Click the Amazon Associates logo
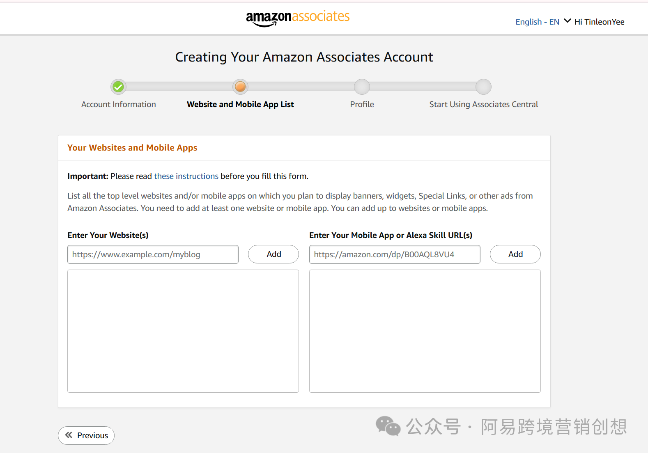This screenshot has width=648, height=453. click(x=298, y=18)
